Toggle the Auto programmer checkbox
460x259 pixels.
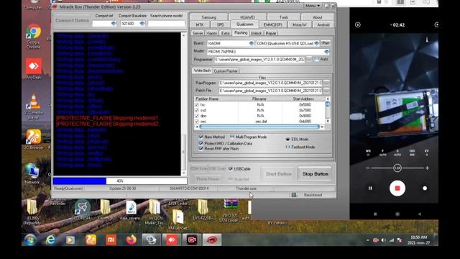coord(316,59)
